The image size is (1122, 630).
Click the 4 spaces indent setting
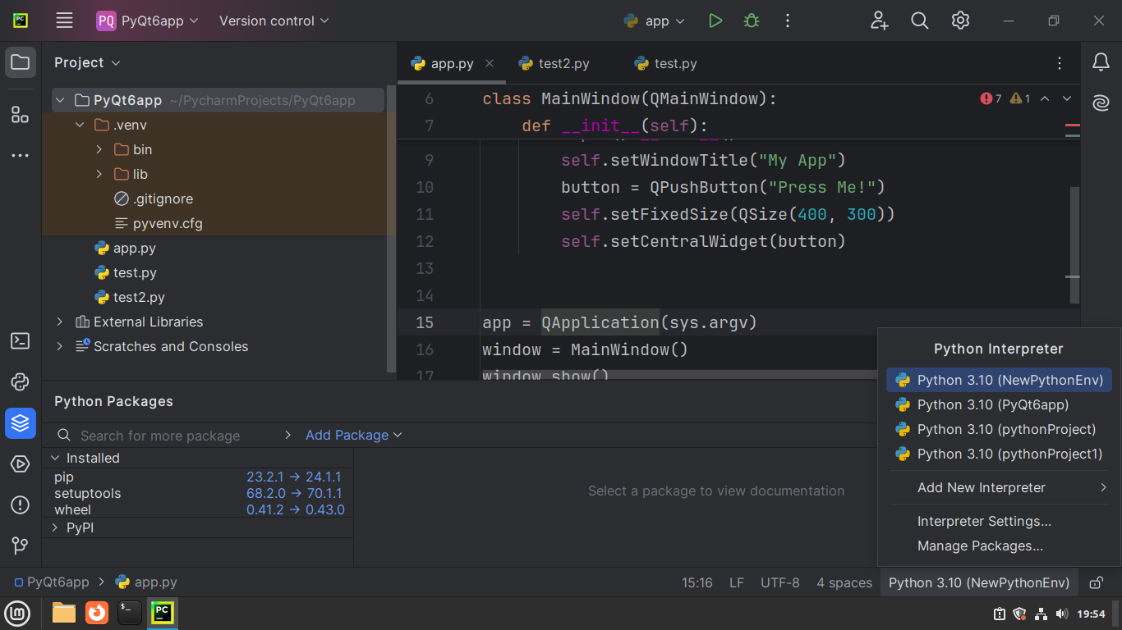pyautogui.click(x=844, y=582)
